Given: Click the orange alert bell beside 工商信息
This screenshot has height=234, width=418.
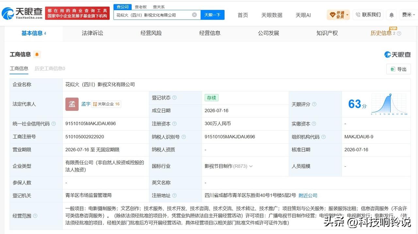Looking at the screenshot, I should (x=37, y=55).
